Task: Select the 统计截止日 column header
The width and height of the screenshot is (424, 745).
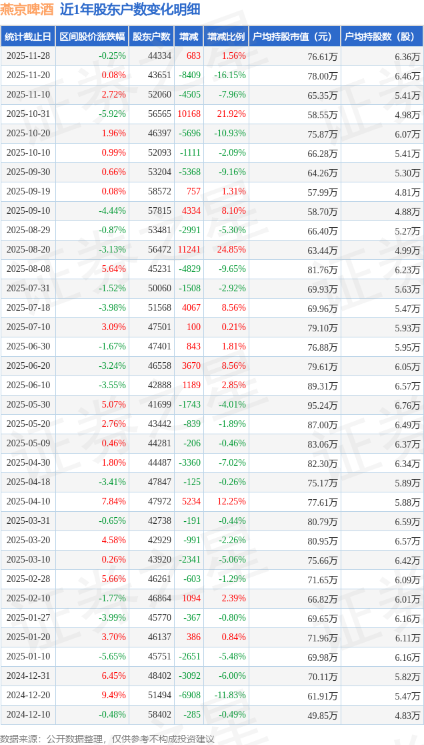Action: pyautogui.click(x=28, y=37)
